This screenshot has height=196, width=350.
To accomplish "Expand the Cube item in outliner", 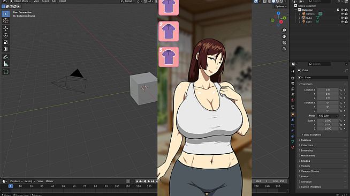I will coord(300,18).
